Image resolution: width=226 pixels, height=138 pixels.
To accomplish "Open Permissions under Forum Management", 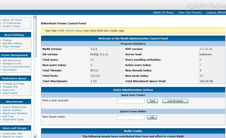I will (10, 70).
